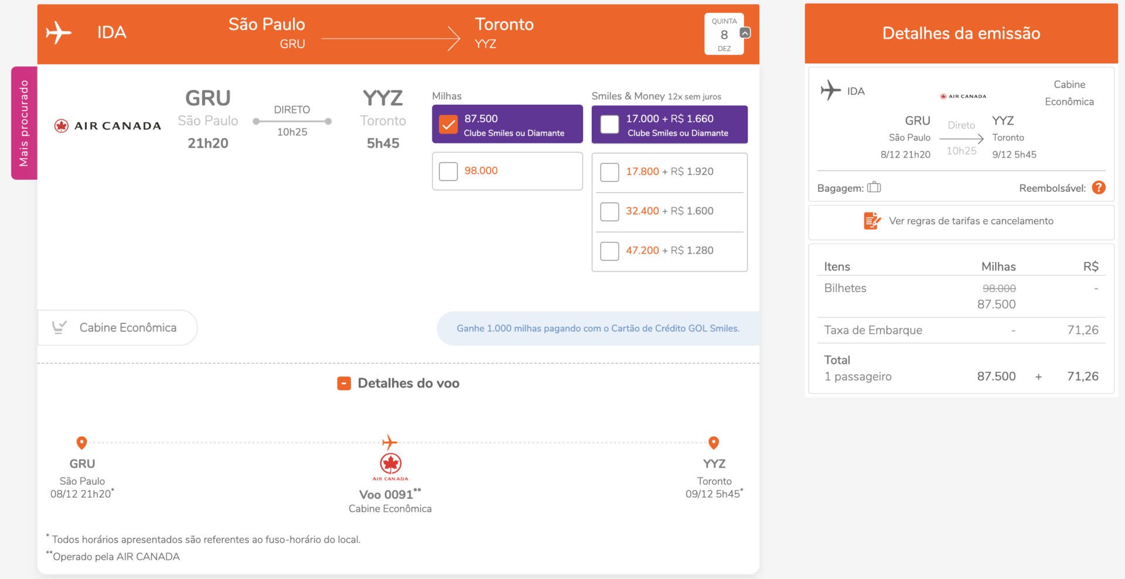Check the 47.200 + R$ 1.280 option

[609, 251]
